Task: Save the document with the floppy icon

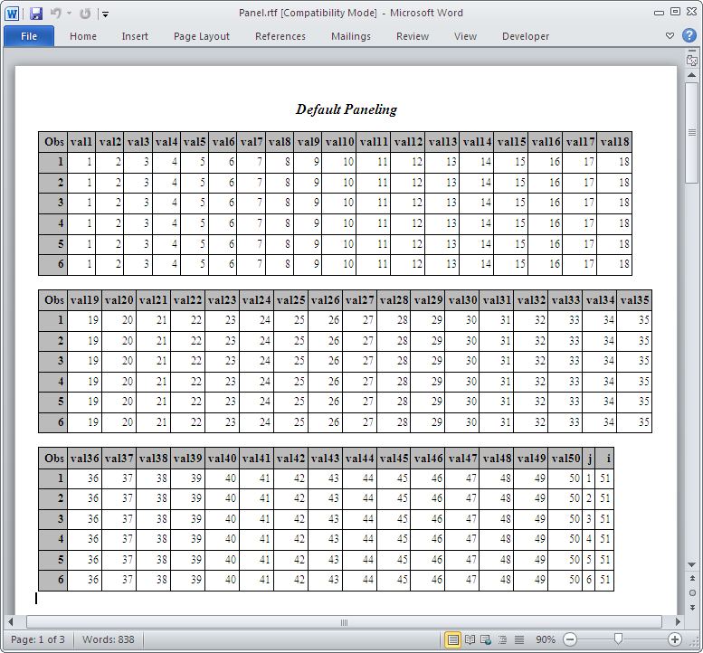Action: tap(36, 14)
